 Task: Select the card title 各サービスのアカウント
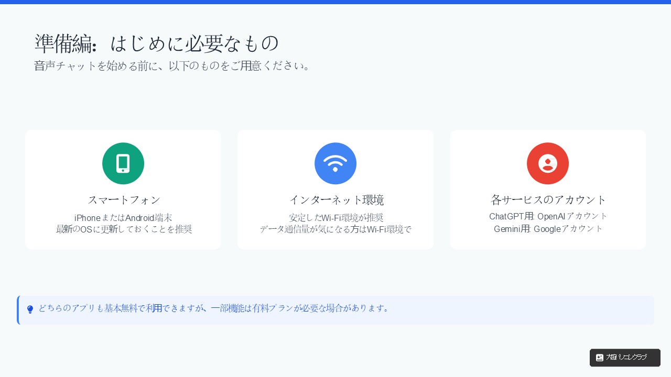[x=548, y=200]
